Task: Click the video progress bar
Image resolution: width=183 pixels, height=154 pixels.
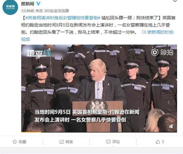Action: pos(99,132)
